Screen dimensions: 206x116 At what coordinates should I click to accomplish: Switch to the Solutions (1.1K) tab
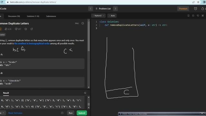tap(33, 16)
